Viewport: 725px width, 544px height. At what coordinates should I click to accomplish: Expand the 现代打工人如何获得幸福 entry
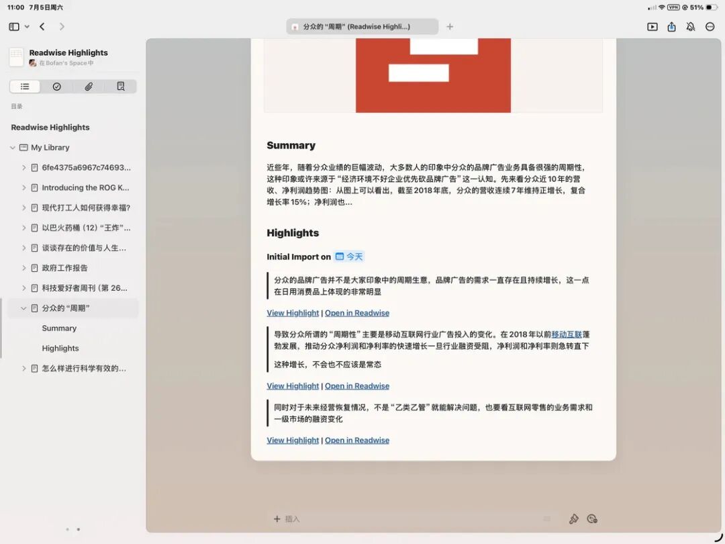click(x=23, y=208)
